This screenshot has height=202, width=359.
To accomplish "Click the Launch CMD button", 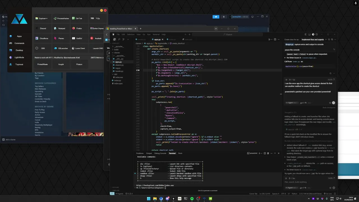I will 97,48.
